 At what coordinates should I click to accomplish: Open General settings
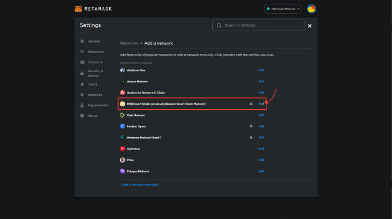94,41
